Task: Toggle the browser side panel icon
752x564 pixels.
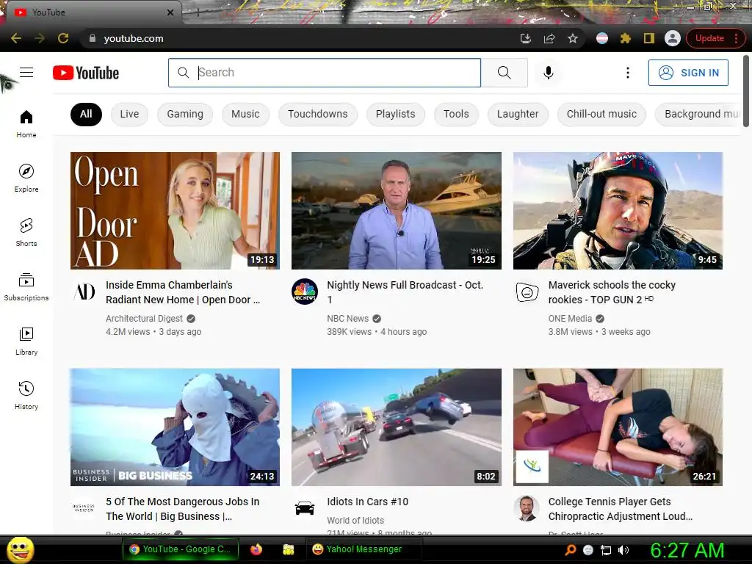Action: (x=649, y=38)
